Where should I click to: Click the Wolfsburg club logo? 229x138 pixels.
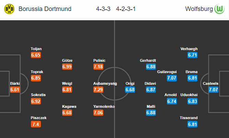(x=219, y=9)
